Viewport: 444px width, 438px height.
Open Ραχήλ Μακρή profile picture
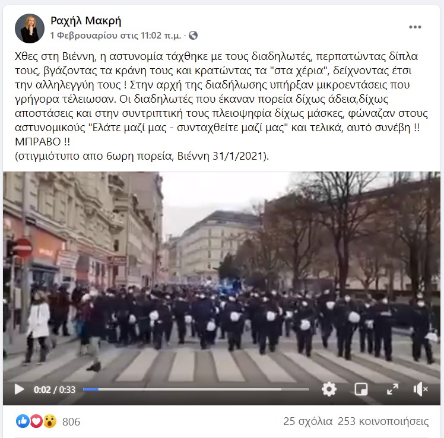tap(30, 28)
